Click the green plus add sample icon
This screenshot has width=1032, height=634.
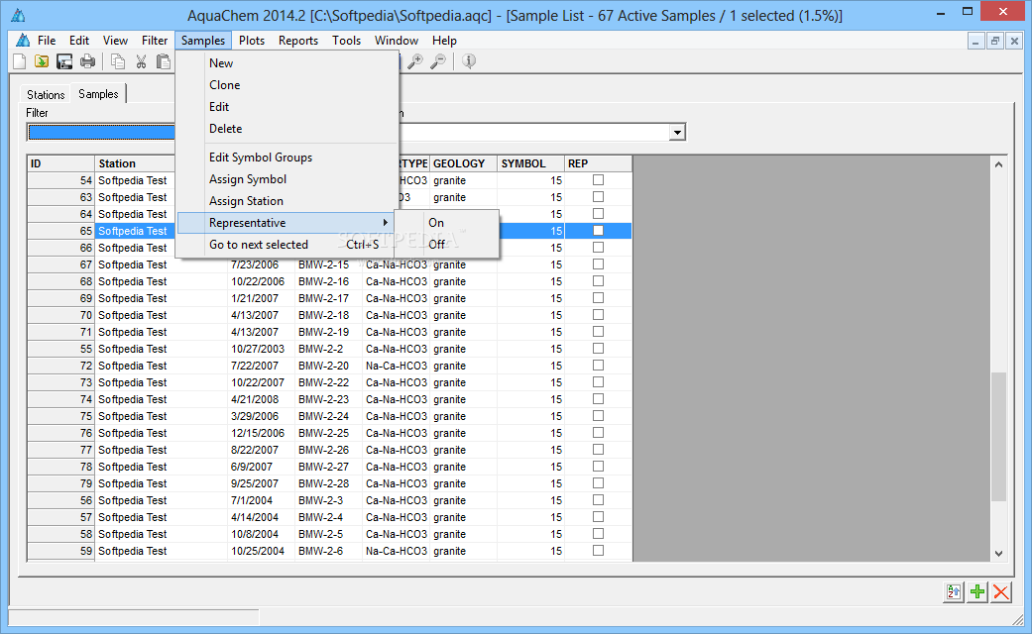pyautogui.click(x=977, y=592)
